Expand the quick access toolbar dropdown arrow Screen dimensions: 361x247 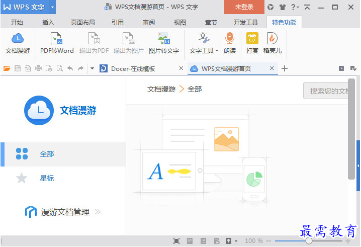coord(93,68)
